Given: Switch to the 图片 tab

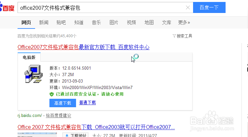Looking at the screenshot, I should coord(114,23).
